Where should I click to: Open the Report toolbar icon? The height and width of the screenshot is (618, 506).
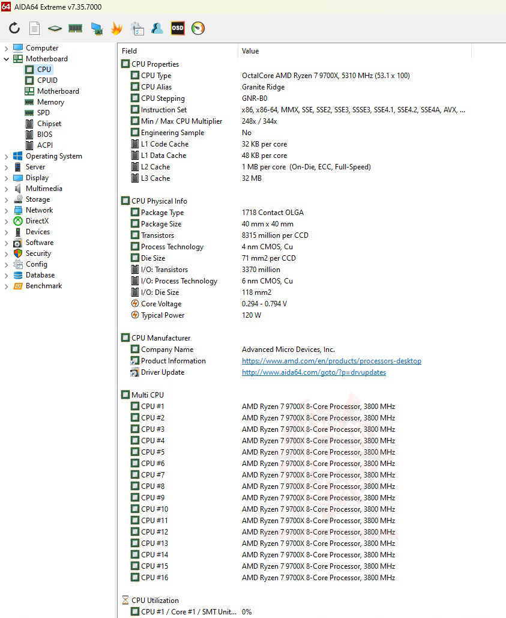click(35, 28)
